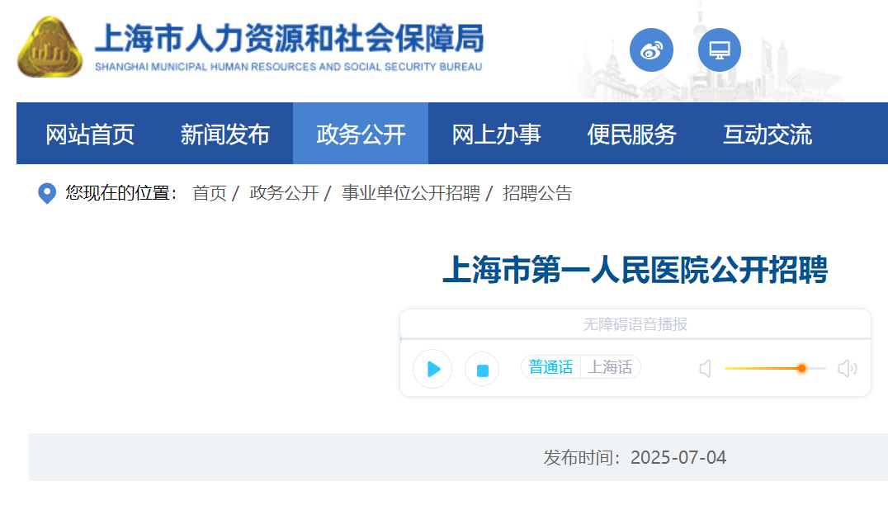The image size is (888, 505).
Task: Click the 您现在的位置 label
Action: pyautogui.click(x=120, y=193)
